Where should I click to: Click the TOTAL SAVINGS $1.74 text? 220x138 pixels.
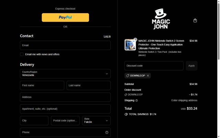tap(142, 114)
